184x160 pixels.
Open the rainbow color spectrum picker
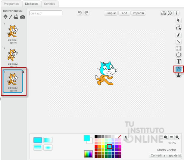pyautogui.click(x=88, y=154)
